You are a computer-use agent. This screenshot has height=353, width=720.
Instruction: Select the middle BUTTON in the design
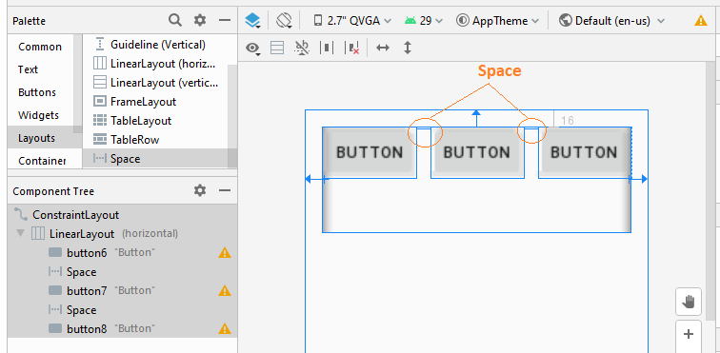pyautogui.click(x=476, y=152)
